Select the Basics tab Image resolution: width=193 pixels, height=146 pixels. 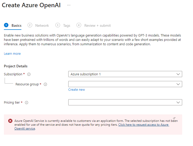[x=16, y=25]
